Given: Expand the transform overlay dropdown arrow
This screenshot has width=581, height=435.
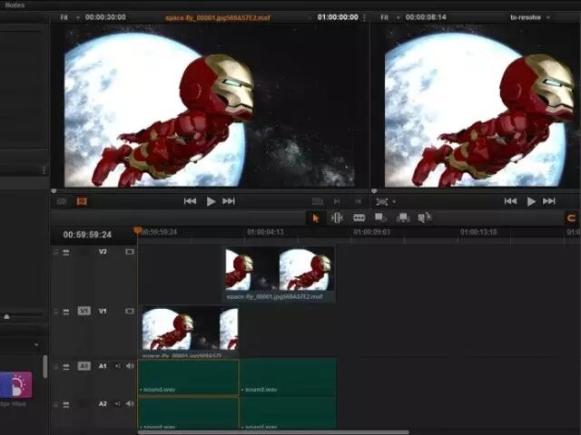Looking at the screenshot, I should coord(394,201).
